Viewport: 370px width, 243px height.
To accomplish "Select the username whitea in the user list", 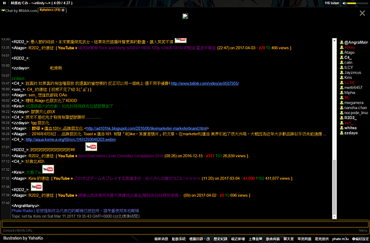I will (x=350, y=128).
